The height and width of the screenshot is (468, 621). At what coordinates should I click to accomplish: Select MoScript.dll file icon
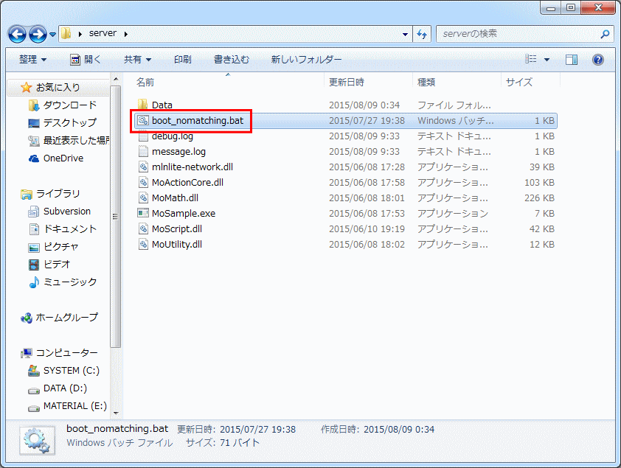click(x=143, y=228)
